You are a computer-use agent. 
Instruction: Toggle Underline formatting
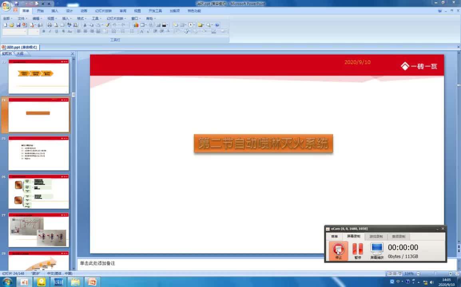tap(56, 31)
